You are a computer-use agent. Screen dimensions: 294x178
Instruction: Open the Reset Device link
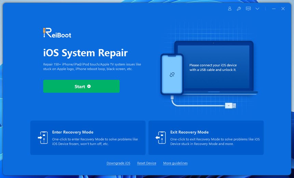click(147, 163)
